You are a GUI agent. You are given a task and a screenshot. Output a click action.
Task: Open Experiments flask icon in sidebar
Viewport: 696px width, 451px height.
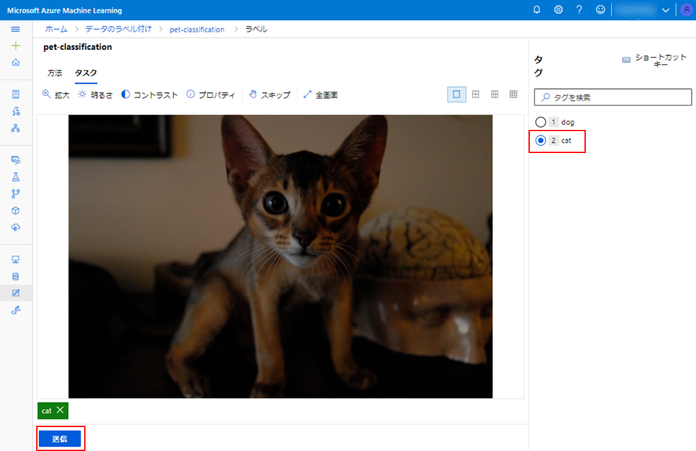(16, 177)
